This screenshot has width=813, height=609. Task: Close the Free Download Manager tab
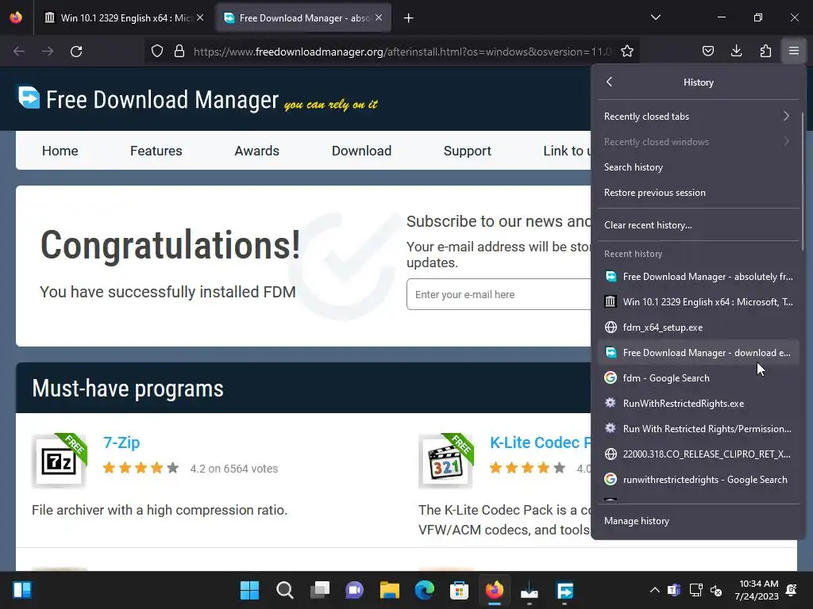click(x=379, y=17)
